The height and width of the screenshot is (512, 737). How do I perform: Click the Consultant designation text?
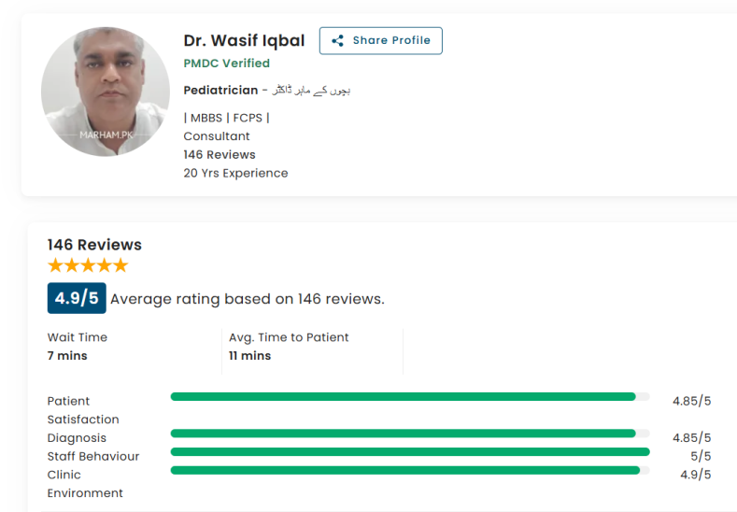tap(217, 136)
